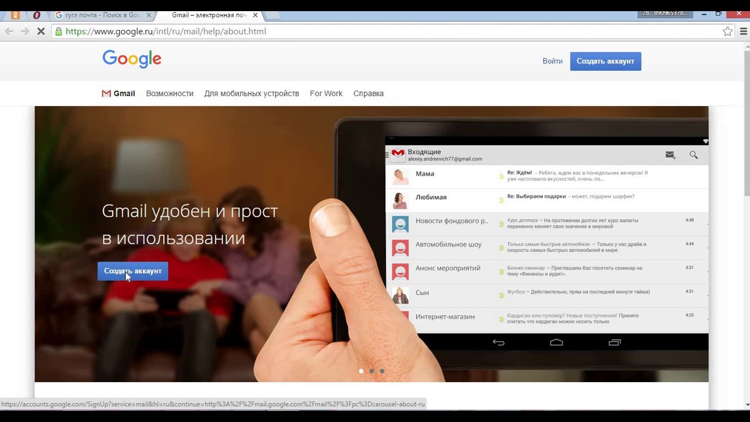Click the Входящие inbox title
Image resolution: width=750 pixels, height=422 pixels.
tap(424, 152)
